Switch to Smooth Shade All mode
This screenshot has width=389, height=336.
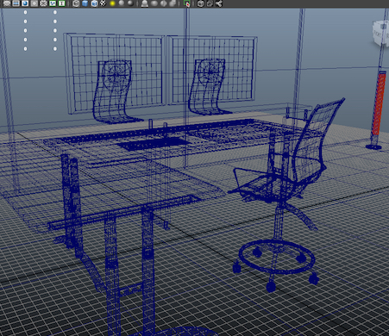[x=85, y=3]
